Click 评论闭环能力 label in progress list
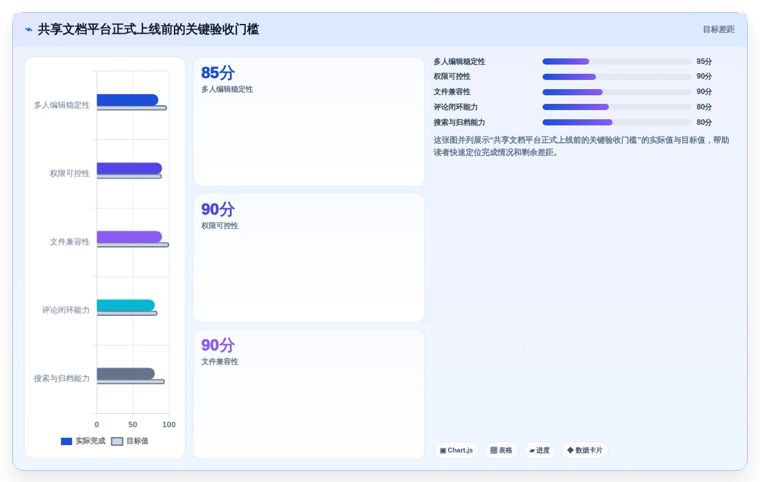This screenshot has height=482, width=760. [456, 107]
